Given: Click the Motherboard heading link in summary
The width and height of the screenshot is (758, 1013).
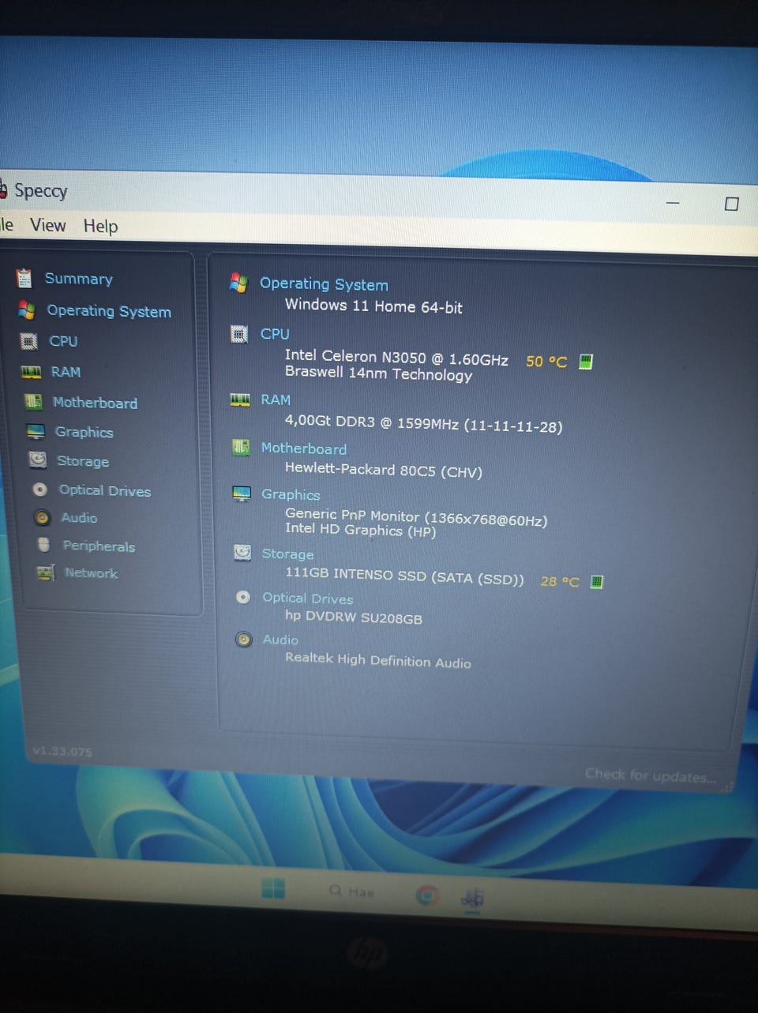Looking at the screenshot, I should tap(304, 448).
